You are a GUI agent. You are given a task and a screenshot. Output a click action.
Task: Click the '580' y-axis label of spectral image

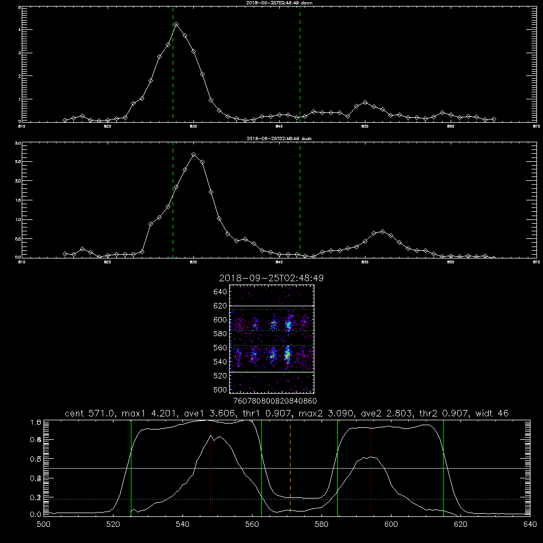(x=220, y=334)
